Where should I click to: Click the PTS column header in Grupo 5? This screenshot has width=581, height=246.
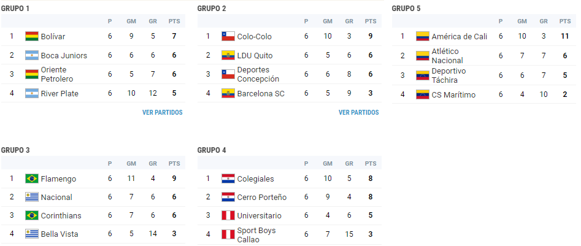click(x=564, y=21)
